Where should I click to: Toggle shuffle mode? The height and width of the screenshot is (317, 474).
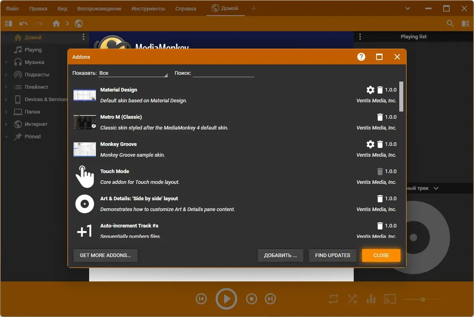pos(352,299)
